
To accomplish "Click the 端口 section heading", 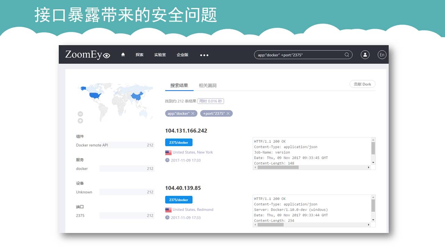I will (x=80, y=207).
